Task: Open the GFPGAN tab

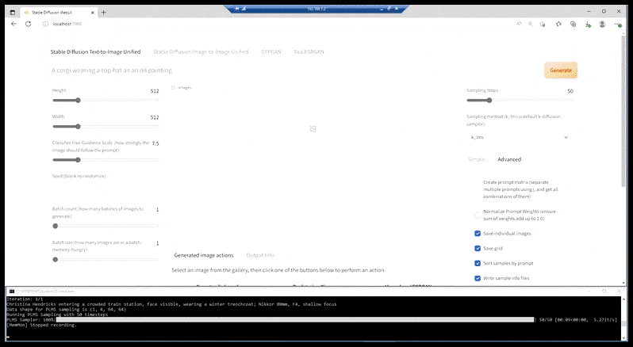Action: (x=272, y=51)
